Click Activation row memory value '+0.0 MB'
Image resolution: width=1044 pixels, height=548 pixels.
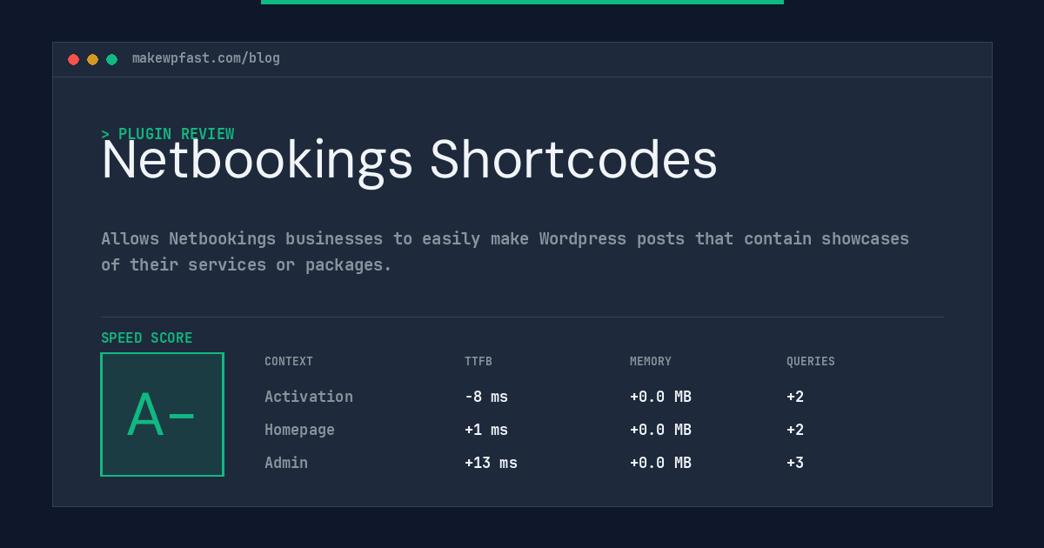pos(660,397)
